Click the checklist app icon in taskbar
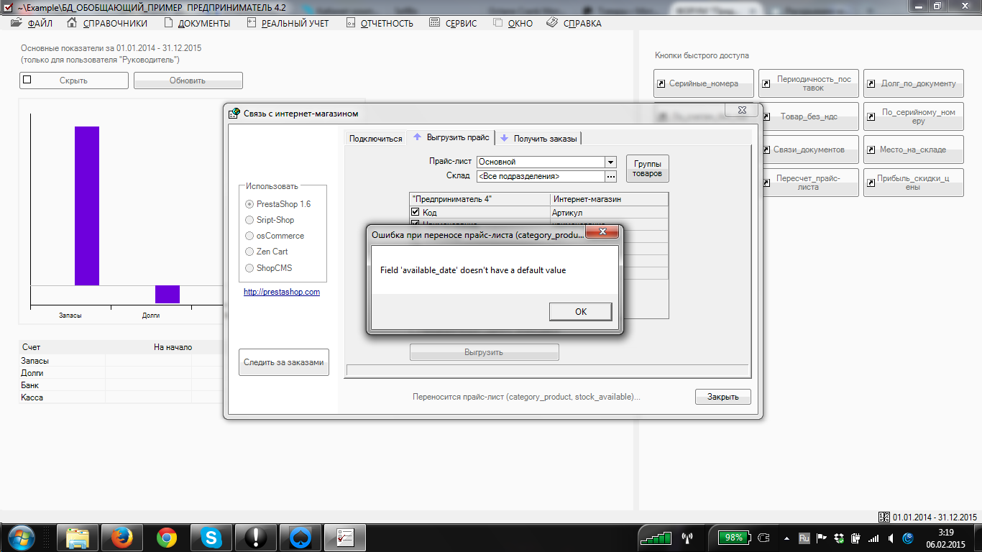The height and width of the screenshot is (552, 982). 346,537
